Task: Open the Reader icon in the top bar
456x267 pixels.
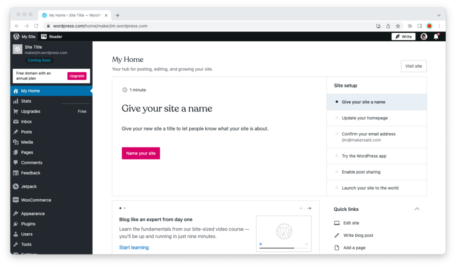Action: tap(44, 36)
